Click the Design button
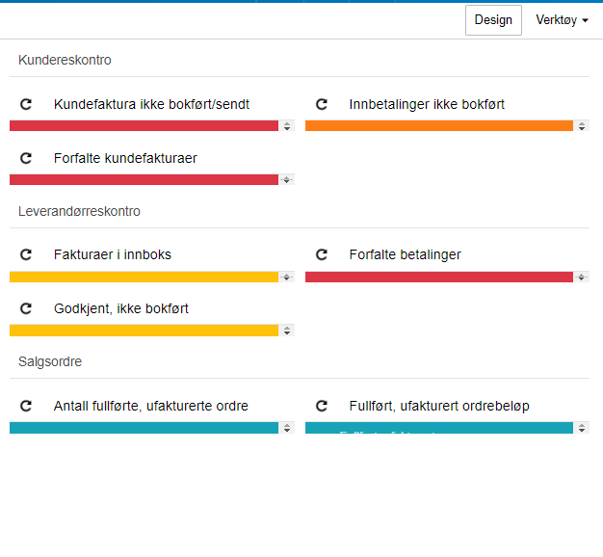 493,20
